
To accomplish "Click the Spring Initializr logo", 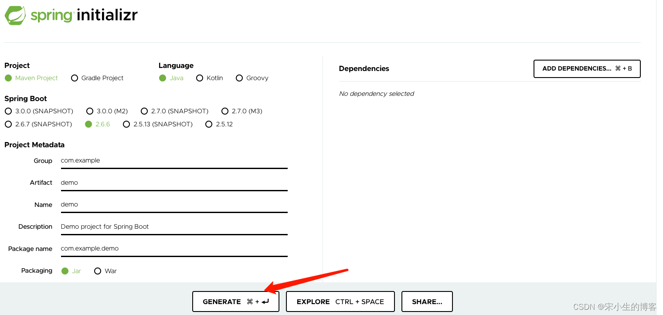I will 71,15.
